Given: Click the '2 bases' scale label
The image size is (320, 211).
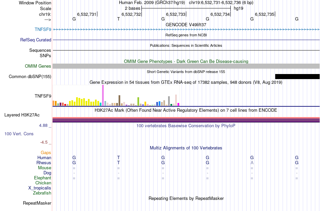Looking at the screenshot, I should pos(133,8).
